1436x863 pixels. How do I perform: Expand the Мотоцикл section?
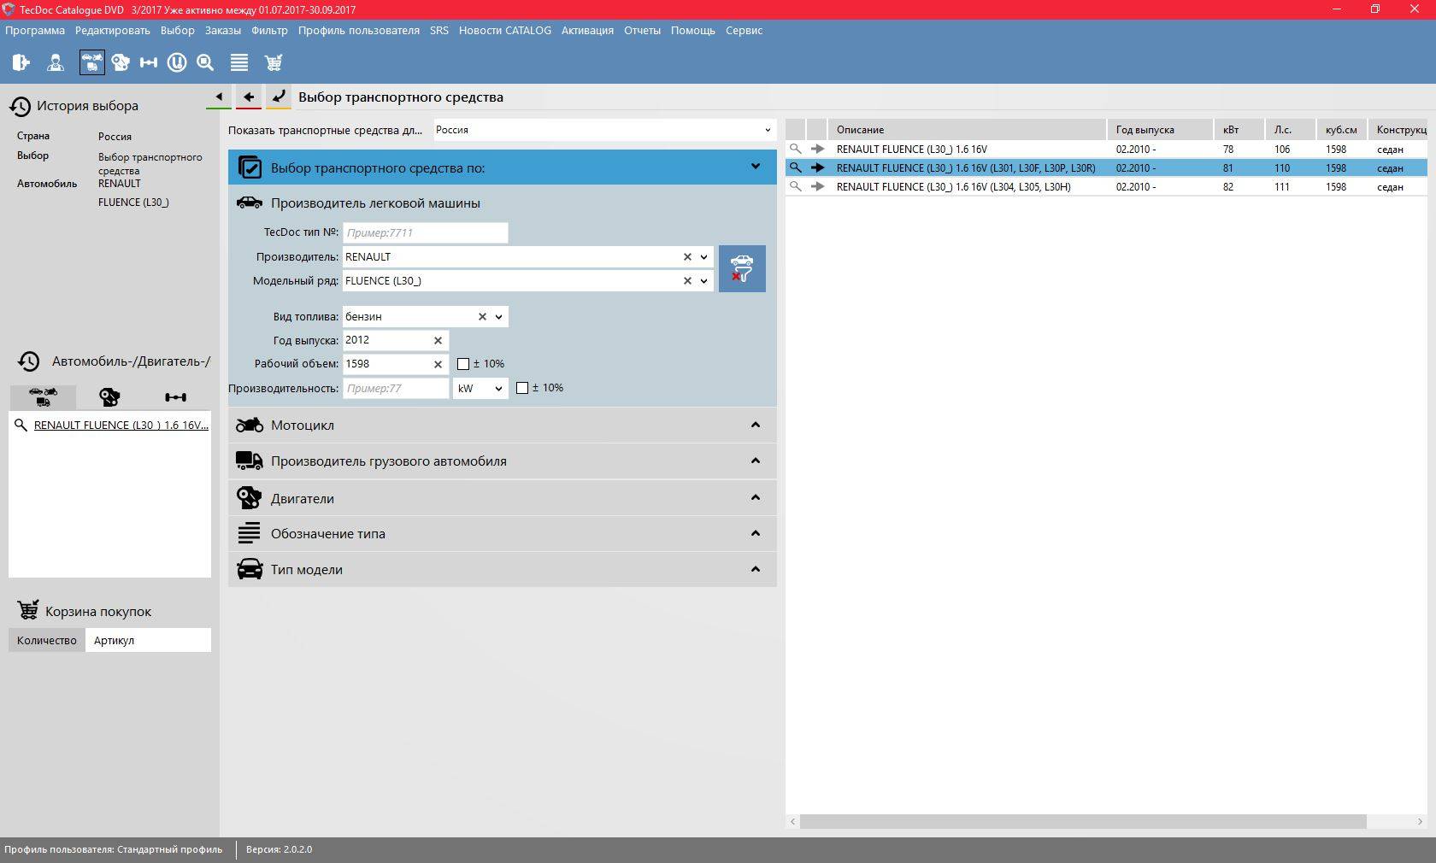coord(503,425)
